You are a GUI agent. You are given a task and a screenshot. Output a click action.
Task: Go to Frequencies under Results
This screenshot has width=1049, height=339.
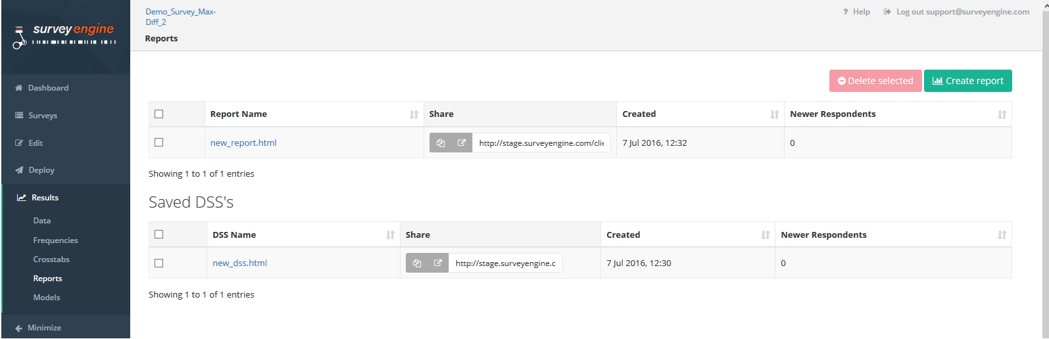56,240
